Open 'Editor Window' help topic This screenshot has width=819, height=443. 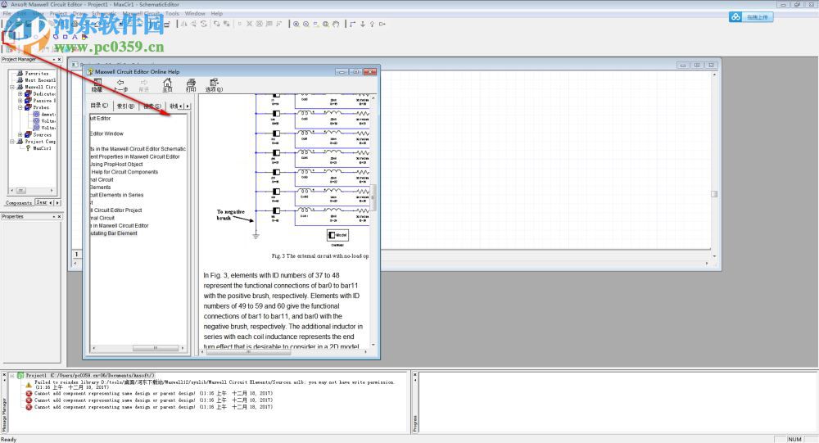point(106,133)
